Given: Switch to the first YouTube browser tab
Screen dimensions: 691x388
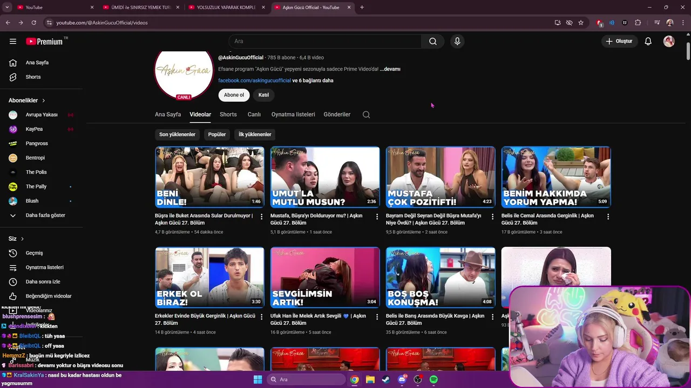Looking at the screenshot, I should [54, 7].
